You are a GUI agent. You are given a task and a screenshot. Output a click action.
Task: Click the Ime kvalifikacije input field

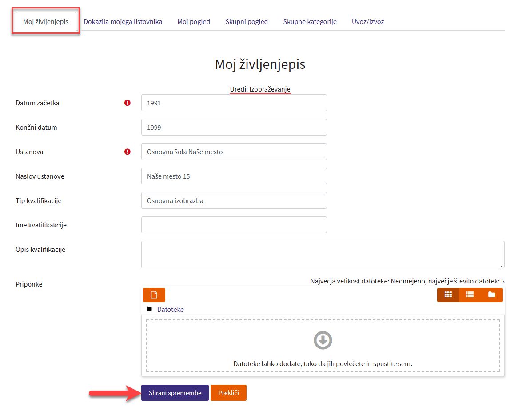[x=234, y=225]
